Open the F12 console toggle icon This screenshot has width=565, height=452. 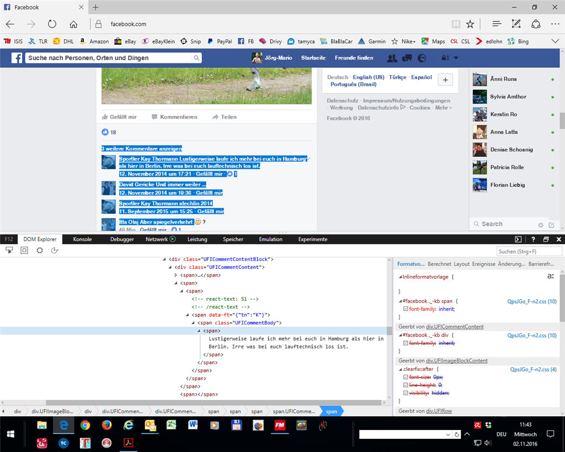pyautogui.click(x=518, y=240)
